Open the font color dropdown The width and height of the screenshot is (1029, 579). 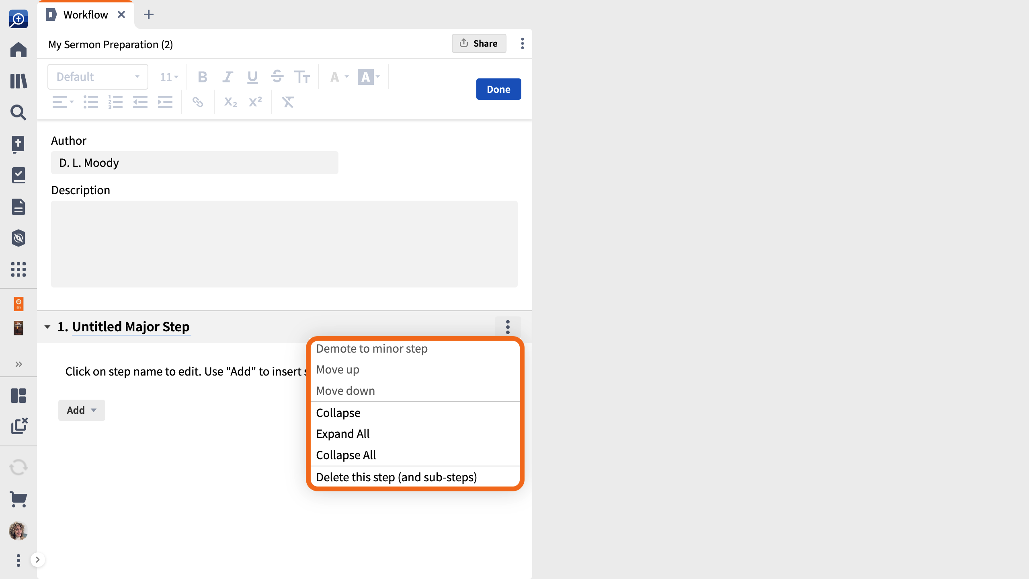pos(339,77)
